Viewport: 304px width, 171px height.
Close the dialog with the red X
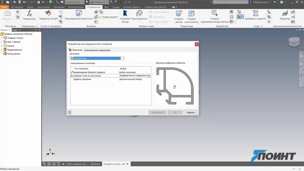click(196, 44)
